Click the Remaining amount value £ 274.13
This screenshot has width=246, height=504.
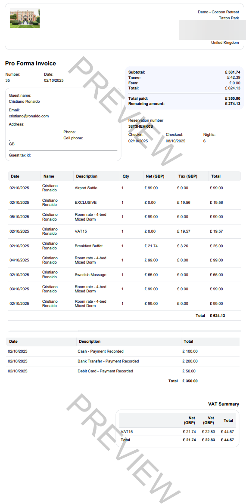pyautogui.click(x=233, y=104)
